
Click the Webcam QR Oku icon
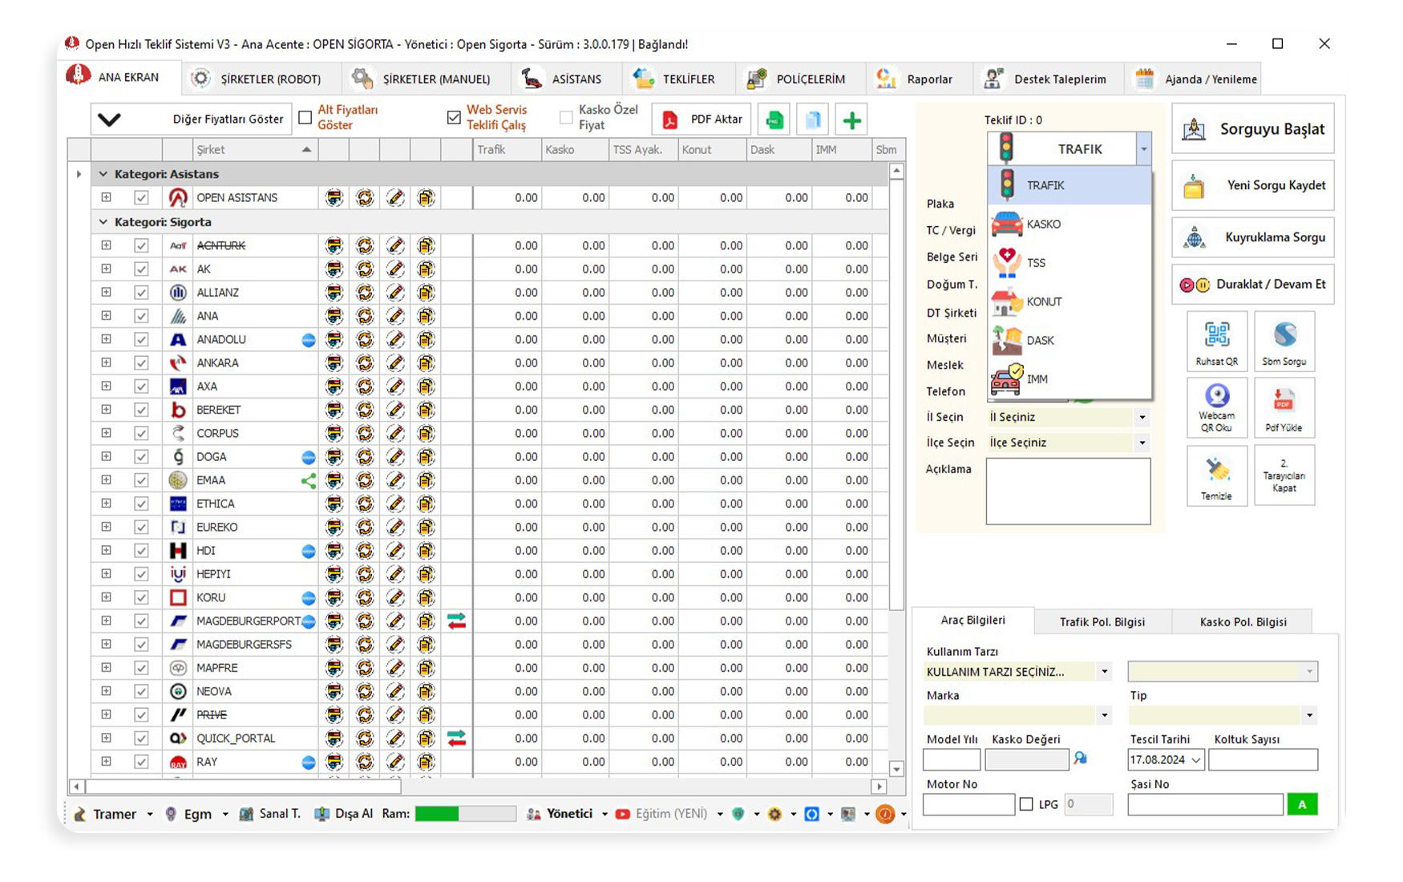[1216, 396]
